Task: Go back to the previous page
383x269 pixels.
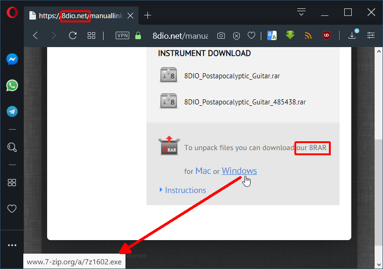Action: click(35, 35)
